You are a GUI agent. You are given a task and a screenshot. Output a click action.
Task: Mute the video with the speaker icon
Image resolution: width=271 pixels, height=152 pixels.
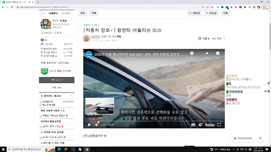pyautogui.click(x=97, y=125)
